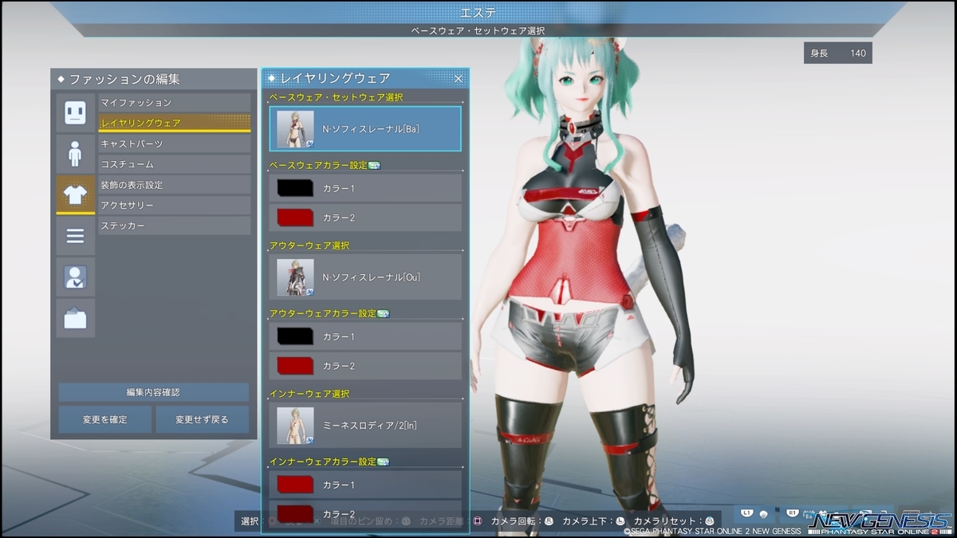
Task: Select レイヤリングウェア menu entry
Action: click(174, 123)
